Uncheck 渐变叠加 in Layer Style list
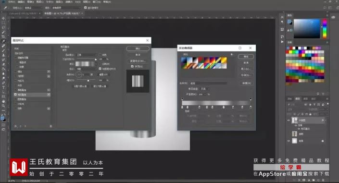The image size is (339, 183). (15, 95)
